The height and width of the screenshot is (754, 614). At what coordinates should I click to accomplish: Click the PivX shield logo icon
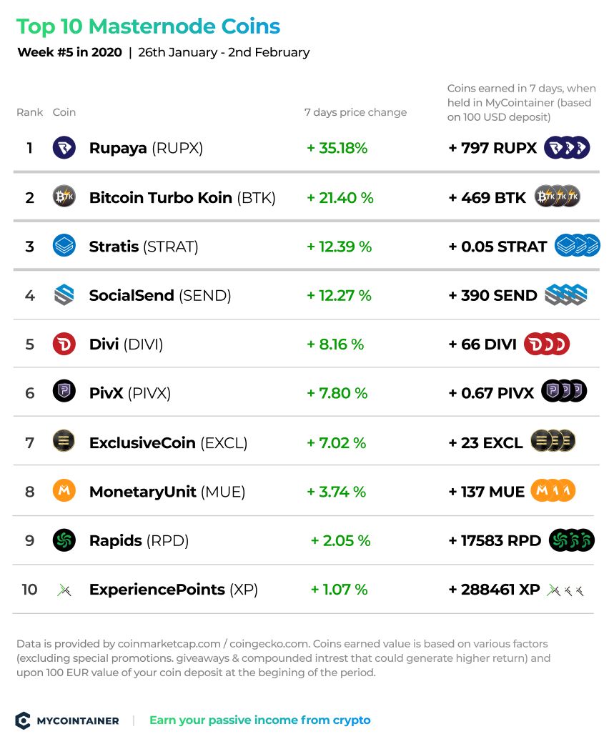tap(64, 392)
